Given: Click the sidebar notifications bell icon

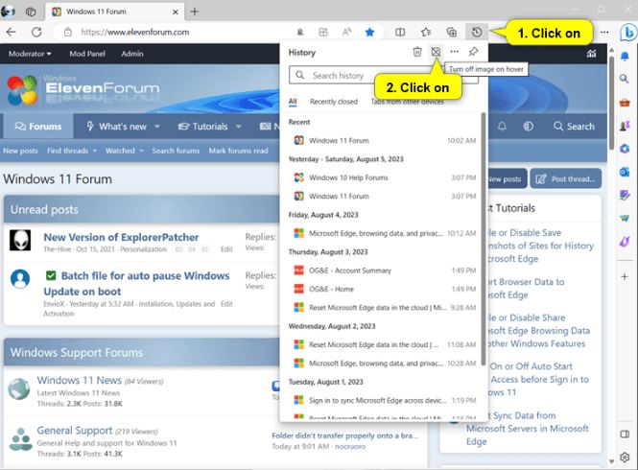Looking at the screenshot, I should 625,56.
